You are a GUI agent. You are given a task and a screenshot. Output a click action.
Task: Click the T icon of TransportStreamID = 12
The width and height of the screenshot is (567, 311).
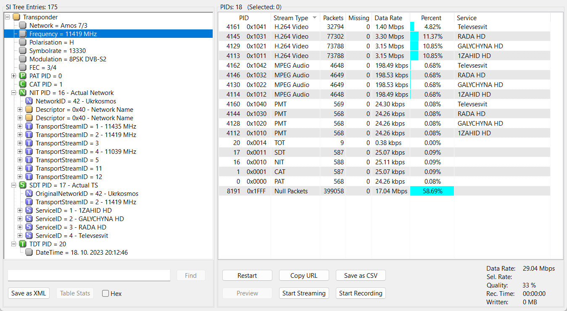point(29,177)
